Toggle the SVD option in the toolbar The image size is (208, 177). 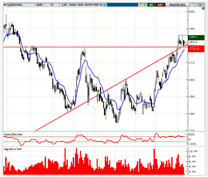coord(80,5)
